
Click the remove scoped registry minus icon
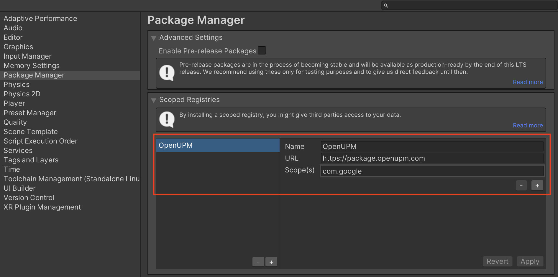click(x=258, y=262)
